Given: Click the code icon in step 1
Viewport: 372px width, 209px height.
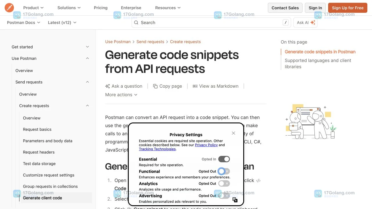Looking at the screenshot, I should [258, 181].
